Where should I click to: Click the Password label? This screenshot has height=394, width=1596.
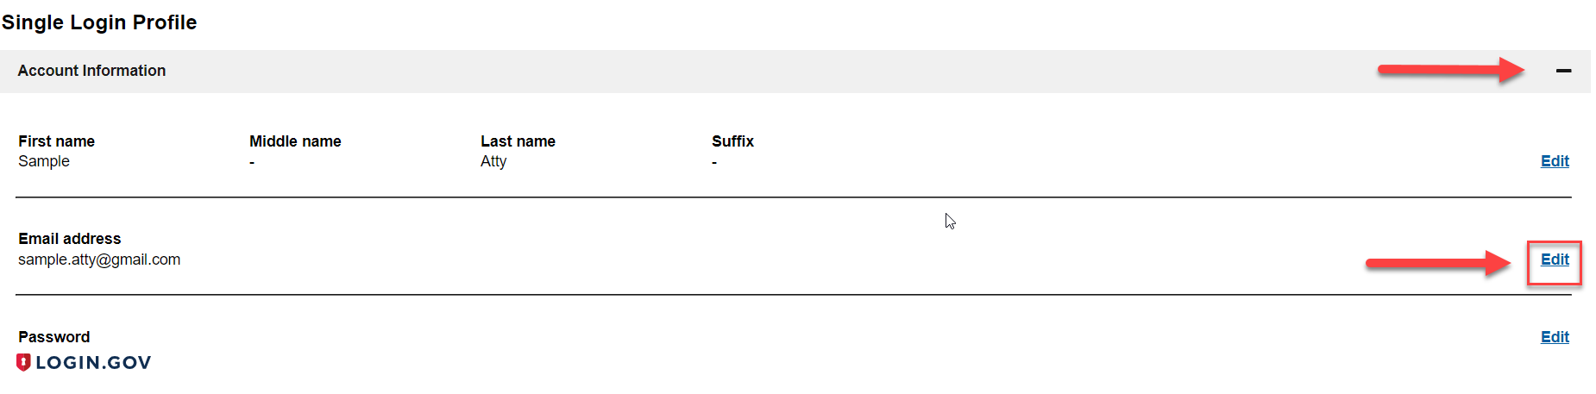pyautogui.click(x=53, y=337)
